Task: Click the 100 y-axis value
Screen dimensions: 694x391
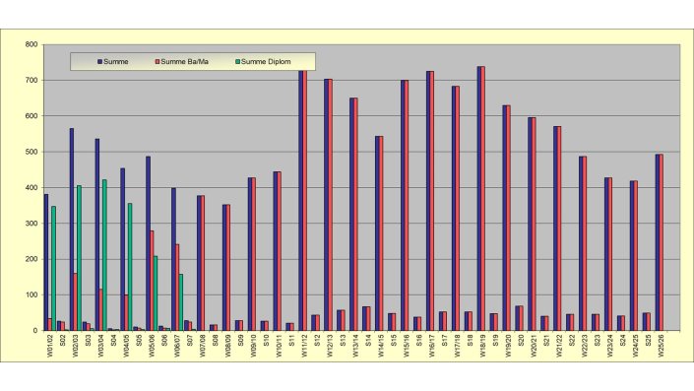Action: (x=32, y=294)
